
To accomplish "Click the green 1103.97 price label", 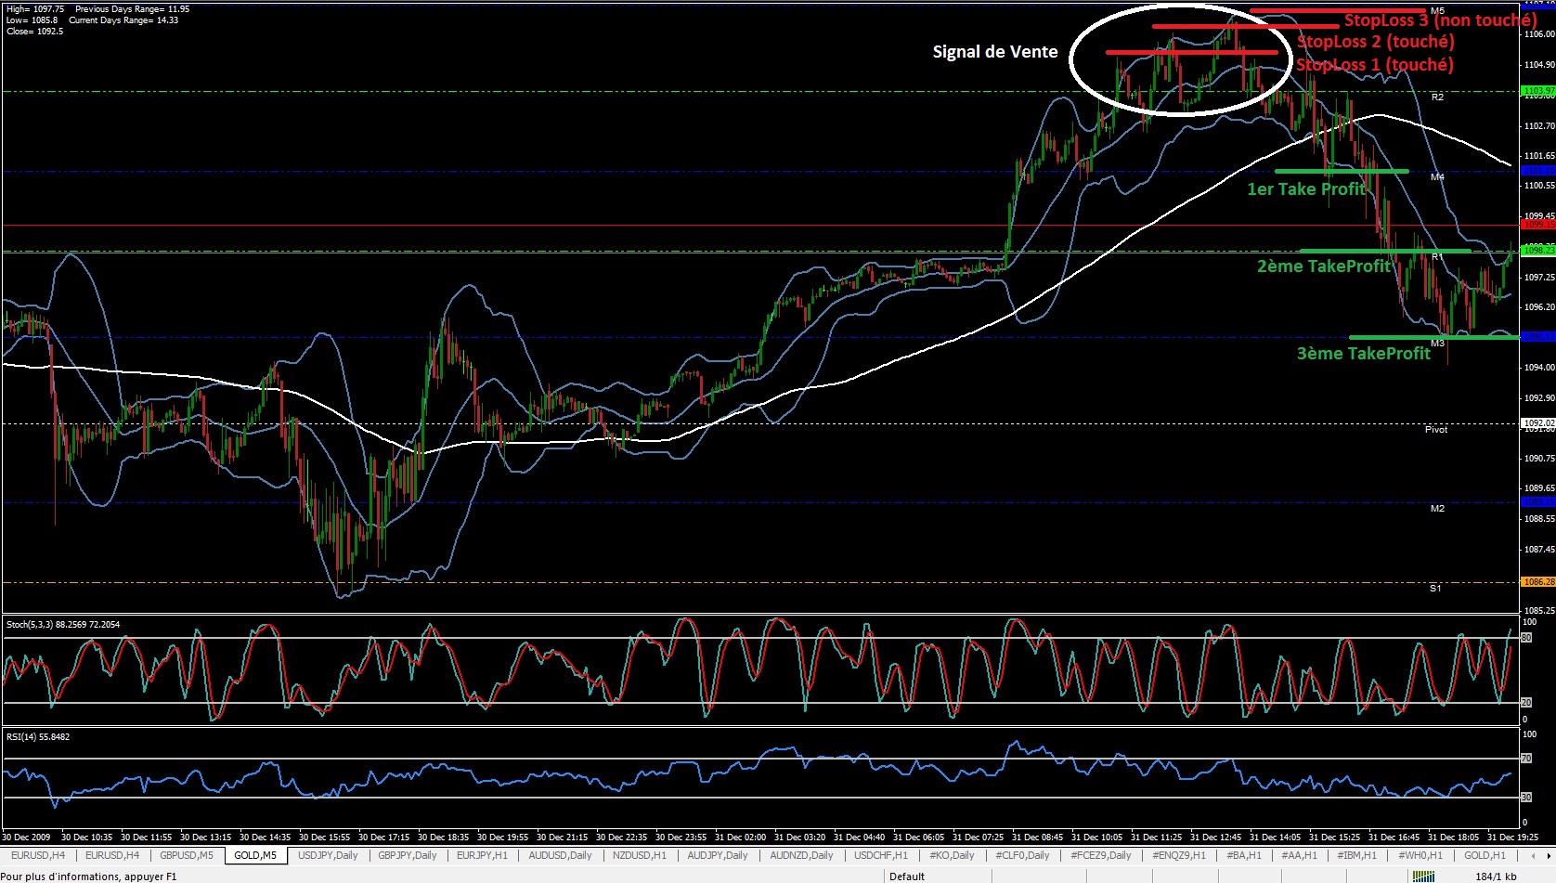I will pos(1537,91).
